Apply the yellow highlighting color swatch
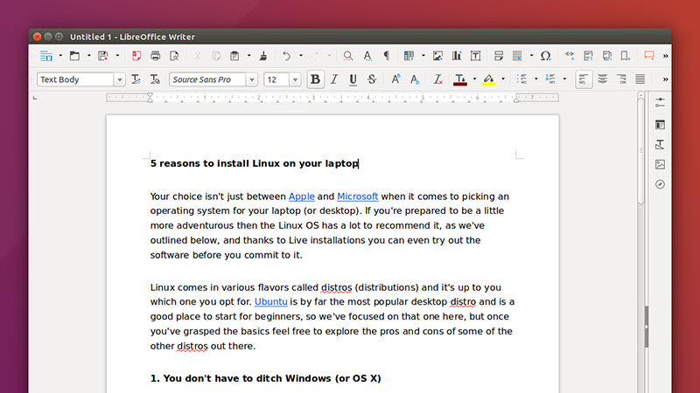The height and width of the screenshot is (393, 700). [488, 79]
